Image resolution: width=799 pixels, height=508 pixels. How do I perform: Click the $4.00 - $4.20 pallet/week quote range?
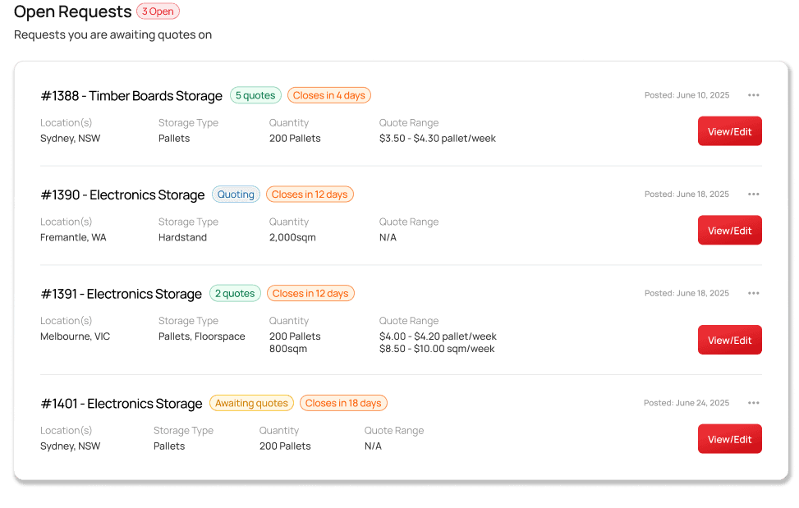[438, 336]
